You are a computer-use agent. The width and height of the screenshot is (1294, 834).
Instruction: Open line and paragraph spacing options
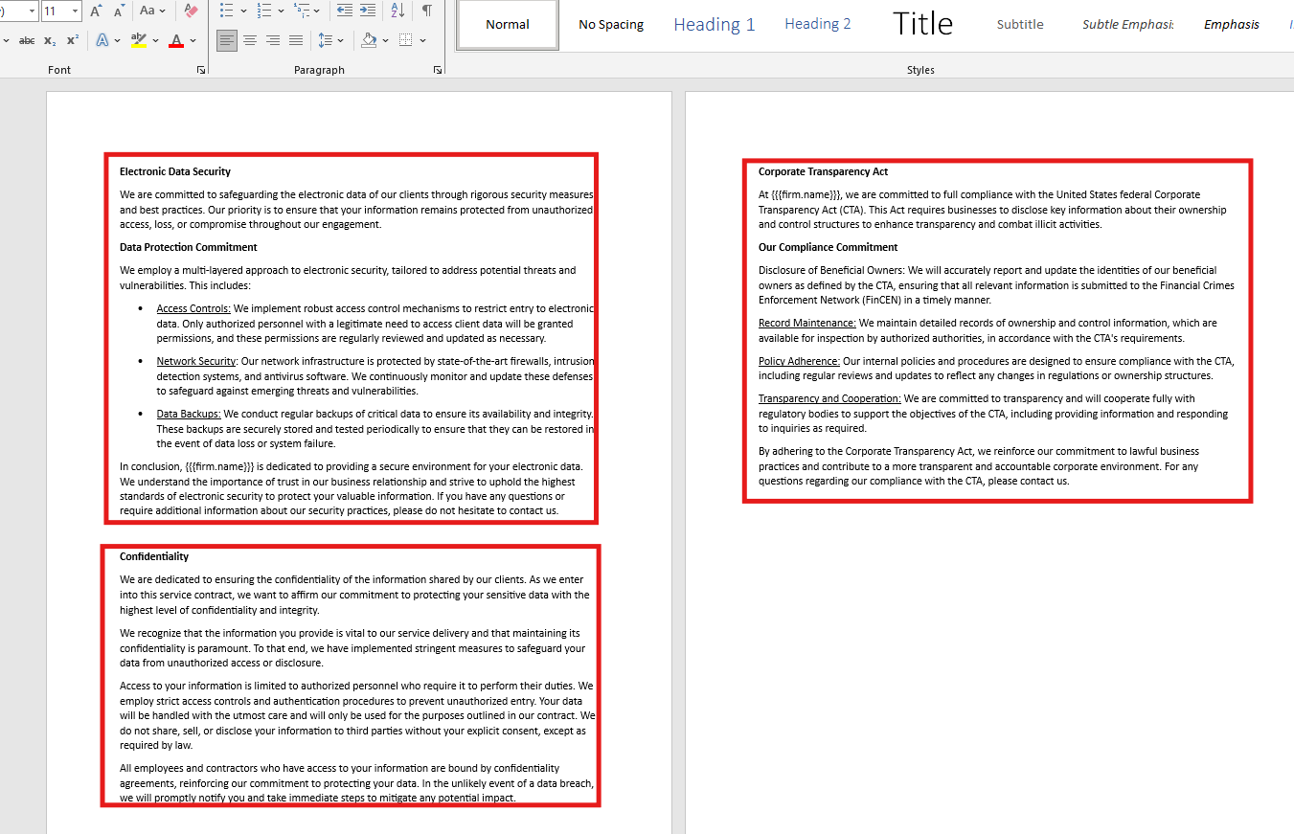(x=330, y=40)
